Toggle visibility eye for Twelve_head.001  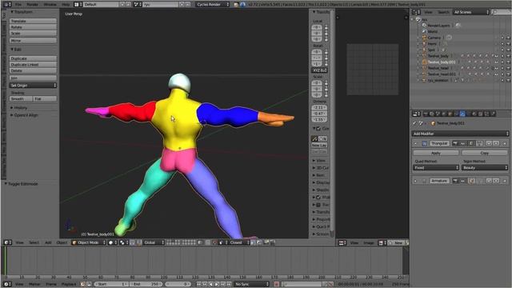pos(497,74)
